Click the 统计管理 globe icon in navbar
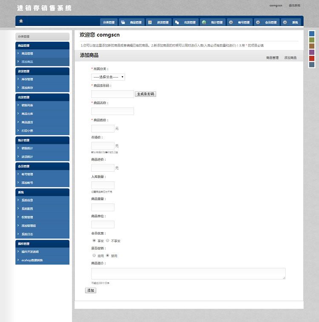 [x=204, y=23]
